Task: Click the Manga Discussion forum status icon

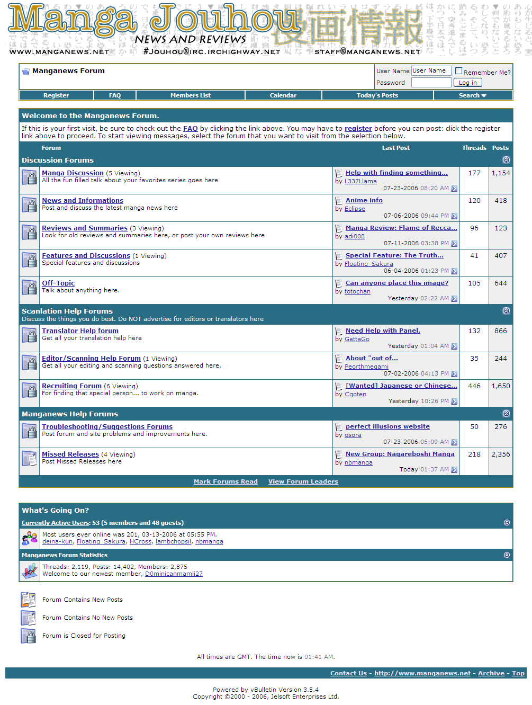Action: coord(29,177)
